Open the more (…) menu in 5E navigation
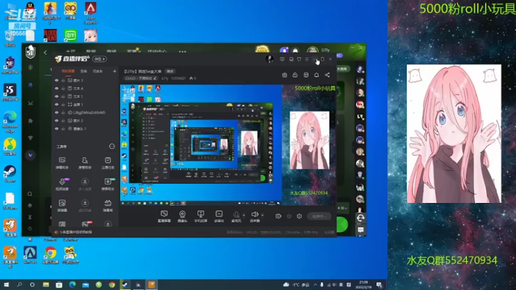Viewport: 516px width, 290px height. [183, 52]
